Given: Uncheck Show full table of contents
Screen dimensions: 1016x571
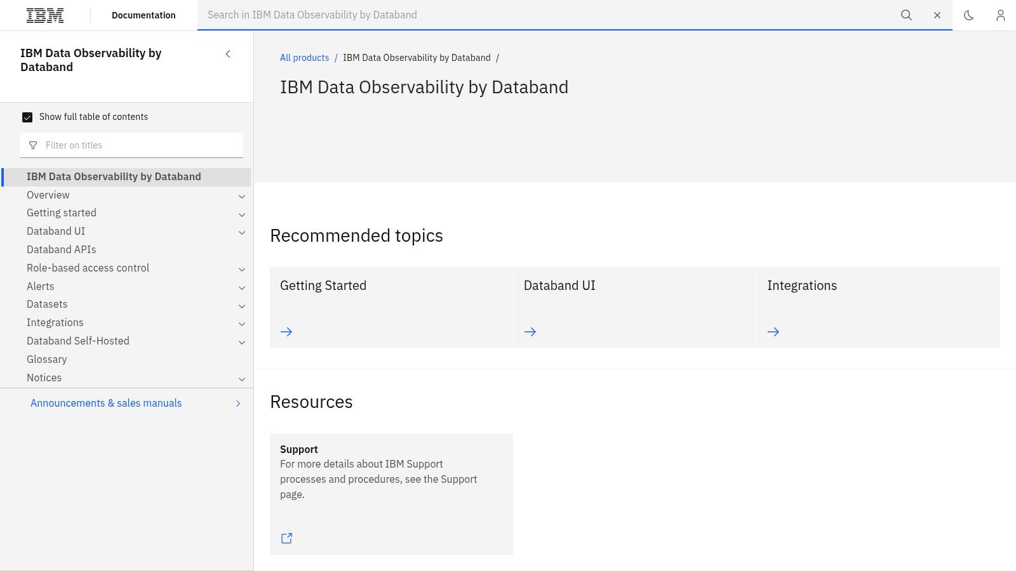Looking at the screenshot, I should [x=27, y=117].
